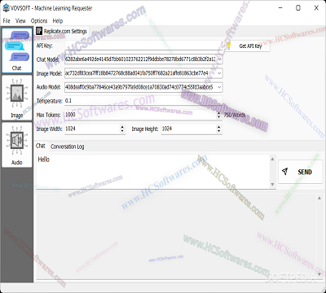Open the Options menu
The image size is (326, 293).
tap(39, 21)
